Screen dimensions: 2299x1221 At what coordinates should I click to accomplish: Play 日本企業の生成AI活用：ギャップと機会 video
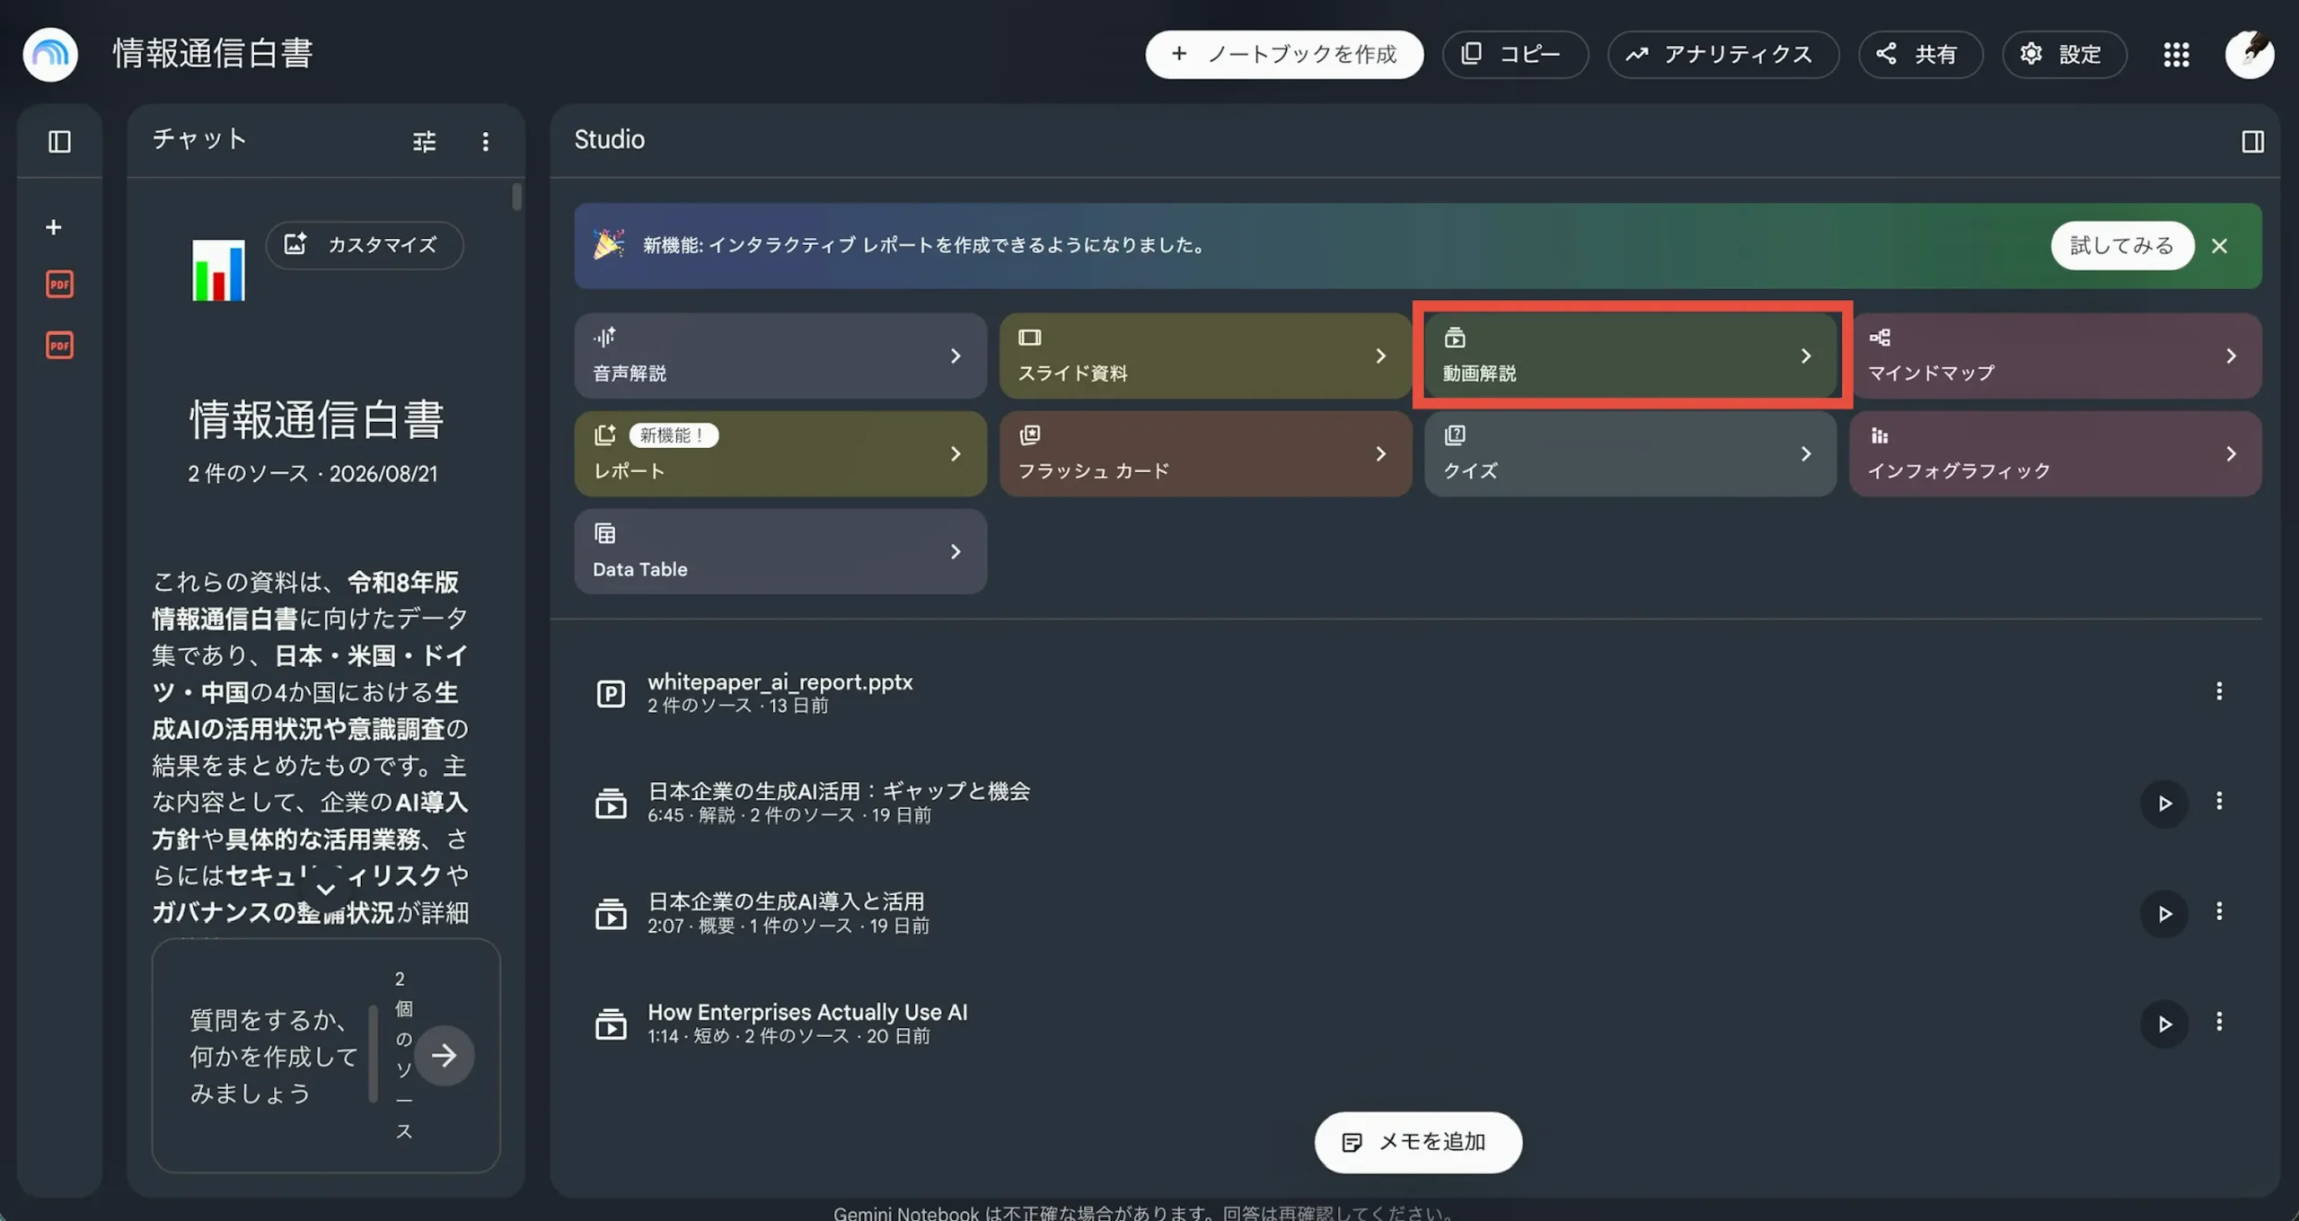[x=2164, y=803]
